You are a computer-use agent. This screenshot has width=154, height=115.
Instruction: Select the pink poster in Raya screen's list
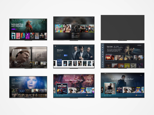click(18, 36)
